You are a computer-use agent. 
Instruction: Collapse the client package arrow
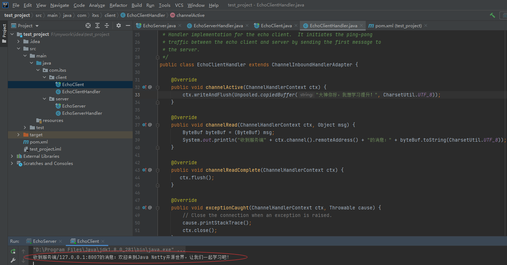pos(44,77)
